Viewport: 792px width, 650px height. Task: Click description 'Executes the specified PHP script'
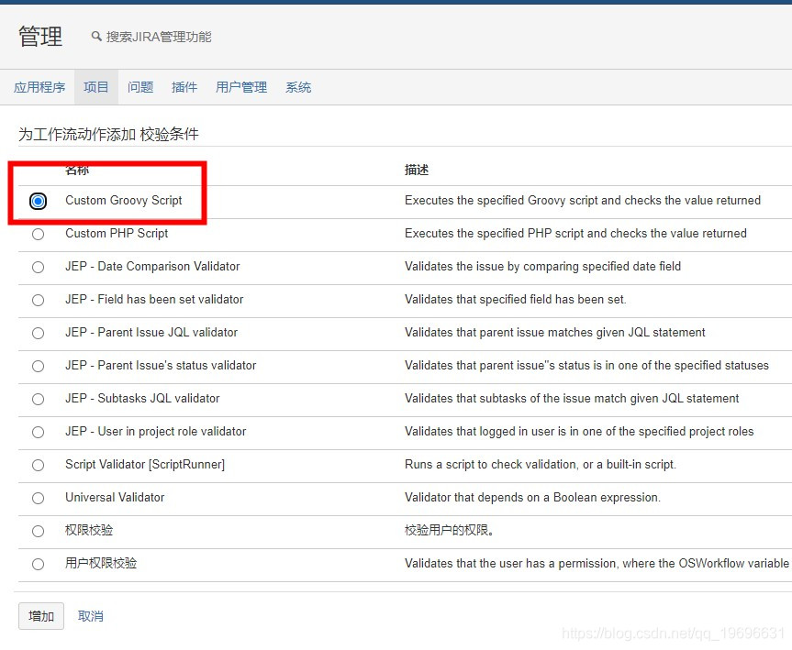tap(575, 233)
